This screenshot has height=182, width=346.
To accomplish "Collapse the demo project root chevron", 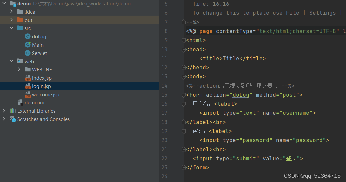I will click(4, 3).
